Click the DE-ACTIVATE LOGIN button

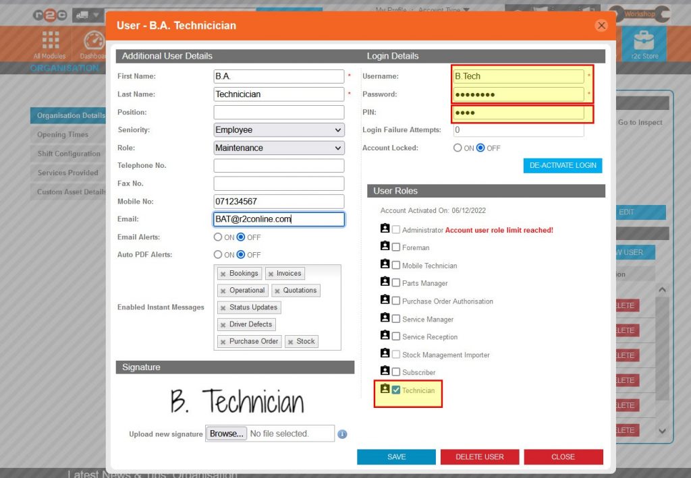(562, 165)
